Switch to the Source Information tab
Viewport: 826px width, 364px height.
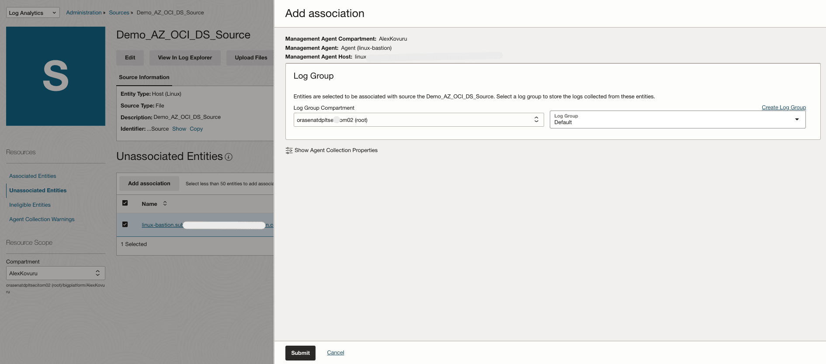pyautogui.click(x=144, y=77)
